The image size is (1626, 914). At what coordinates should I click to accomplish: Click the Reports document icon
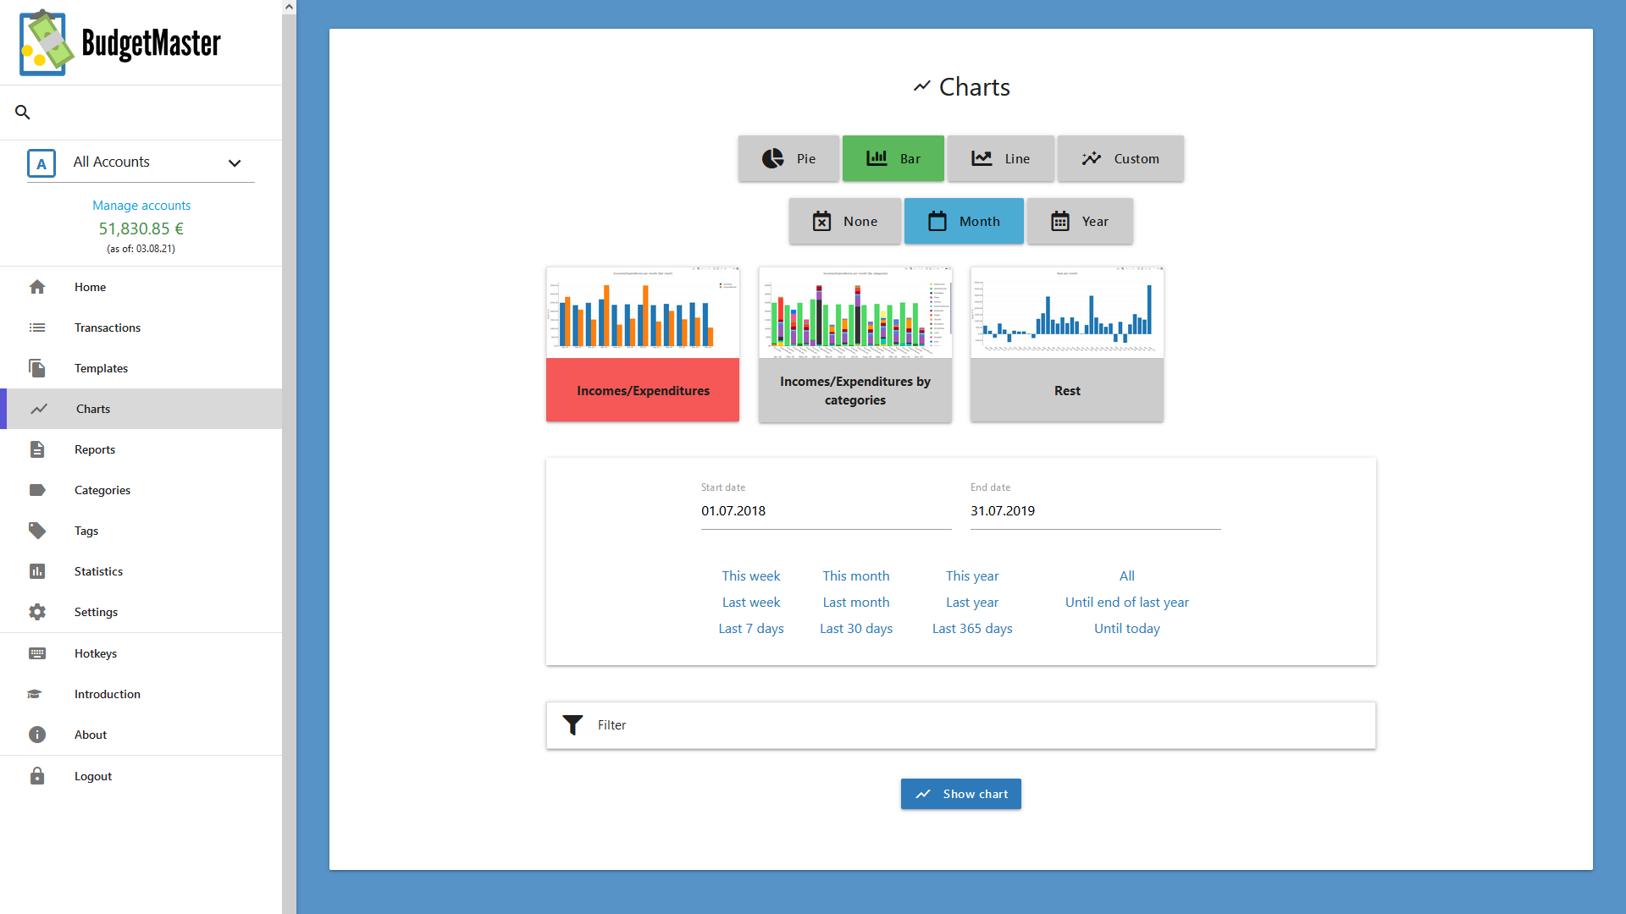37,449
